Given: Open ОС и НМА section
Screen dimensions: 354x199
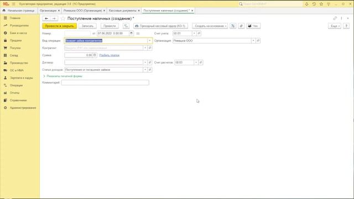Looking at the screenshot, I should [x=17, y=70].
